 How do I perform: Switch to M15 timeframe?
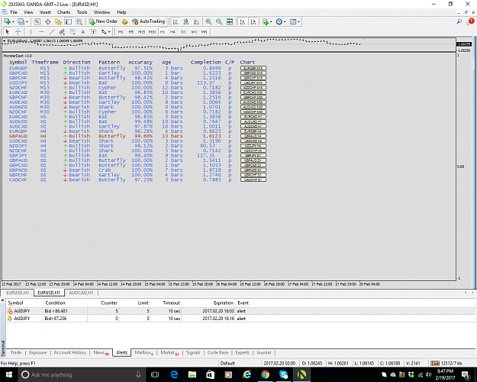point(141,31)
